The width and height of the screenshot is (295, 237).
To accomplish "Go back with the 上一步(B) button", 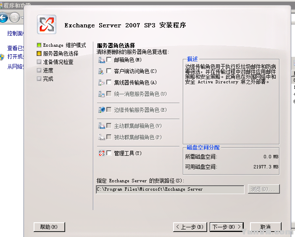I will (190, 227).
